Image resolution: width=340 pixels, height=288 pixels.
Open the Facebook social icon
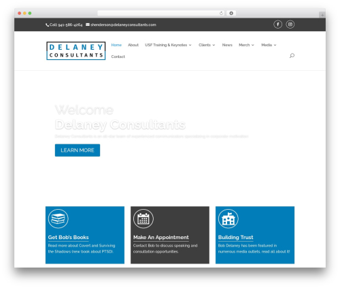coord(277,25)
